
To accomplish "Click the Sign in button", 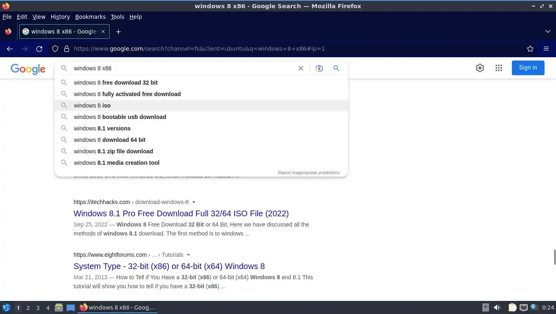I will point(528,68).
